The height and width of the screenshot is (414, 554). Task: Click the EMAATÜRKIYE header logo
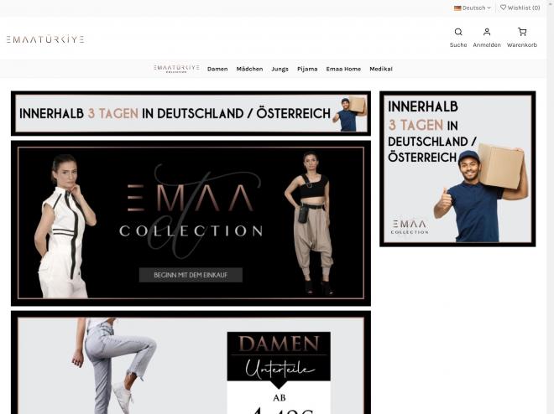(45, 39)
